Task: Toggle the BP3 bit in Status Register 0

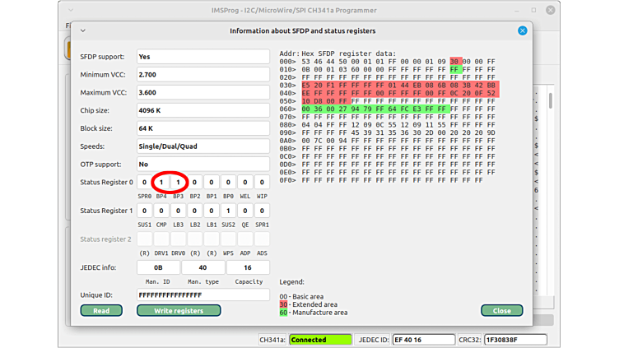Action: click(178, 183)
